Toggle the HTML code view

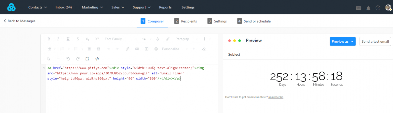point(97,59)
